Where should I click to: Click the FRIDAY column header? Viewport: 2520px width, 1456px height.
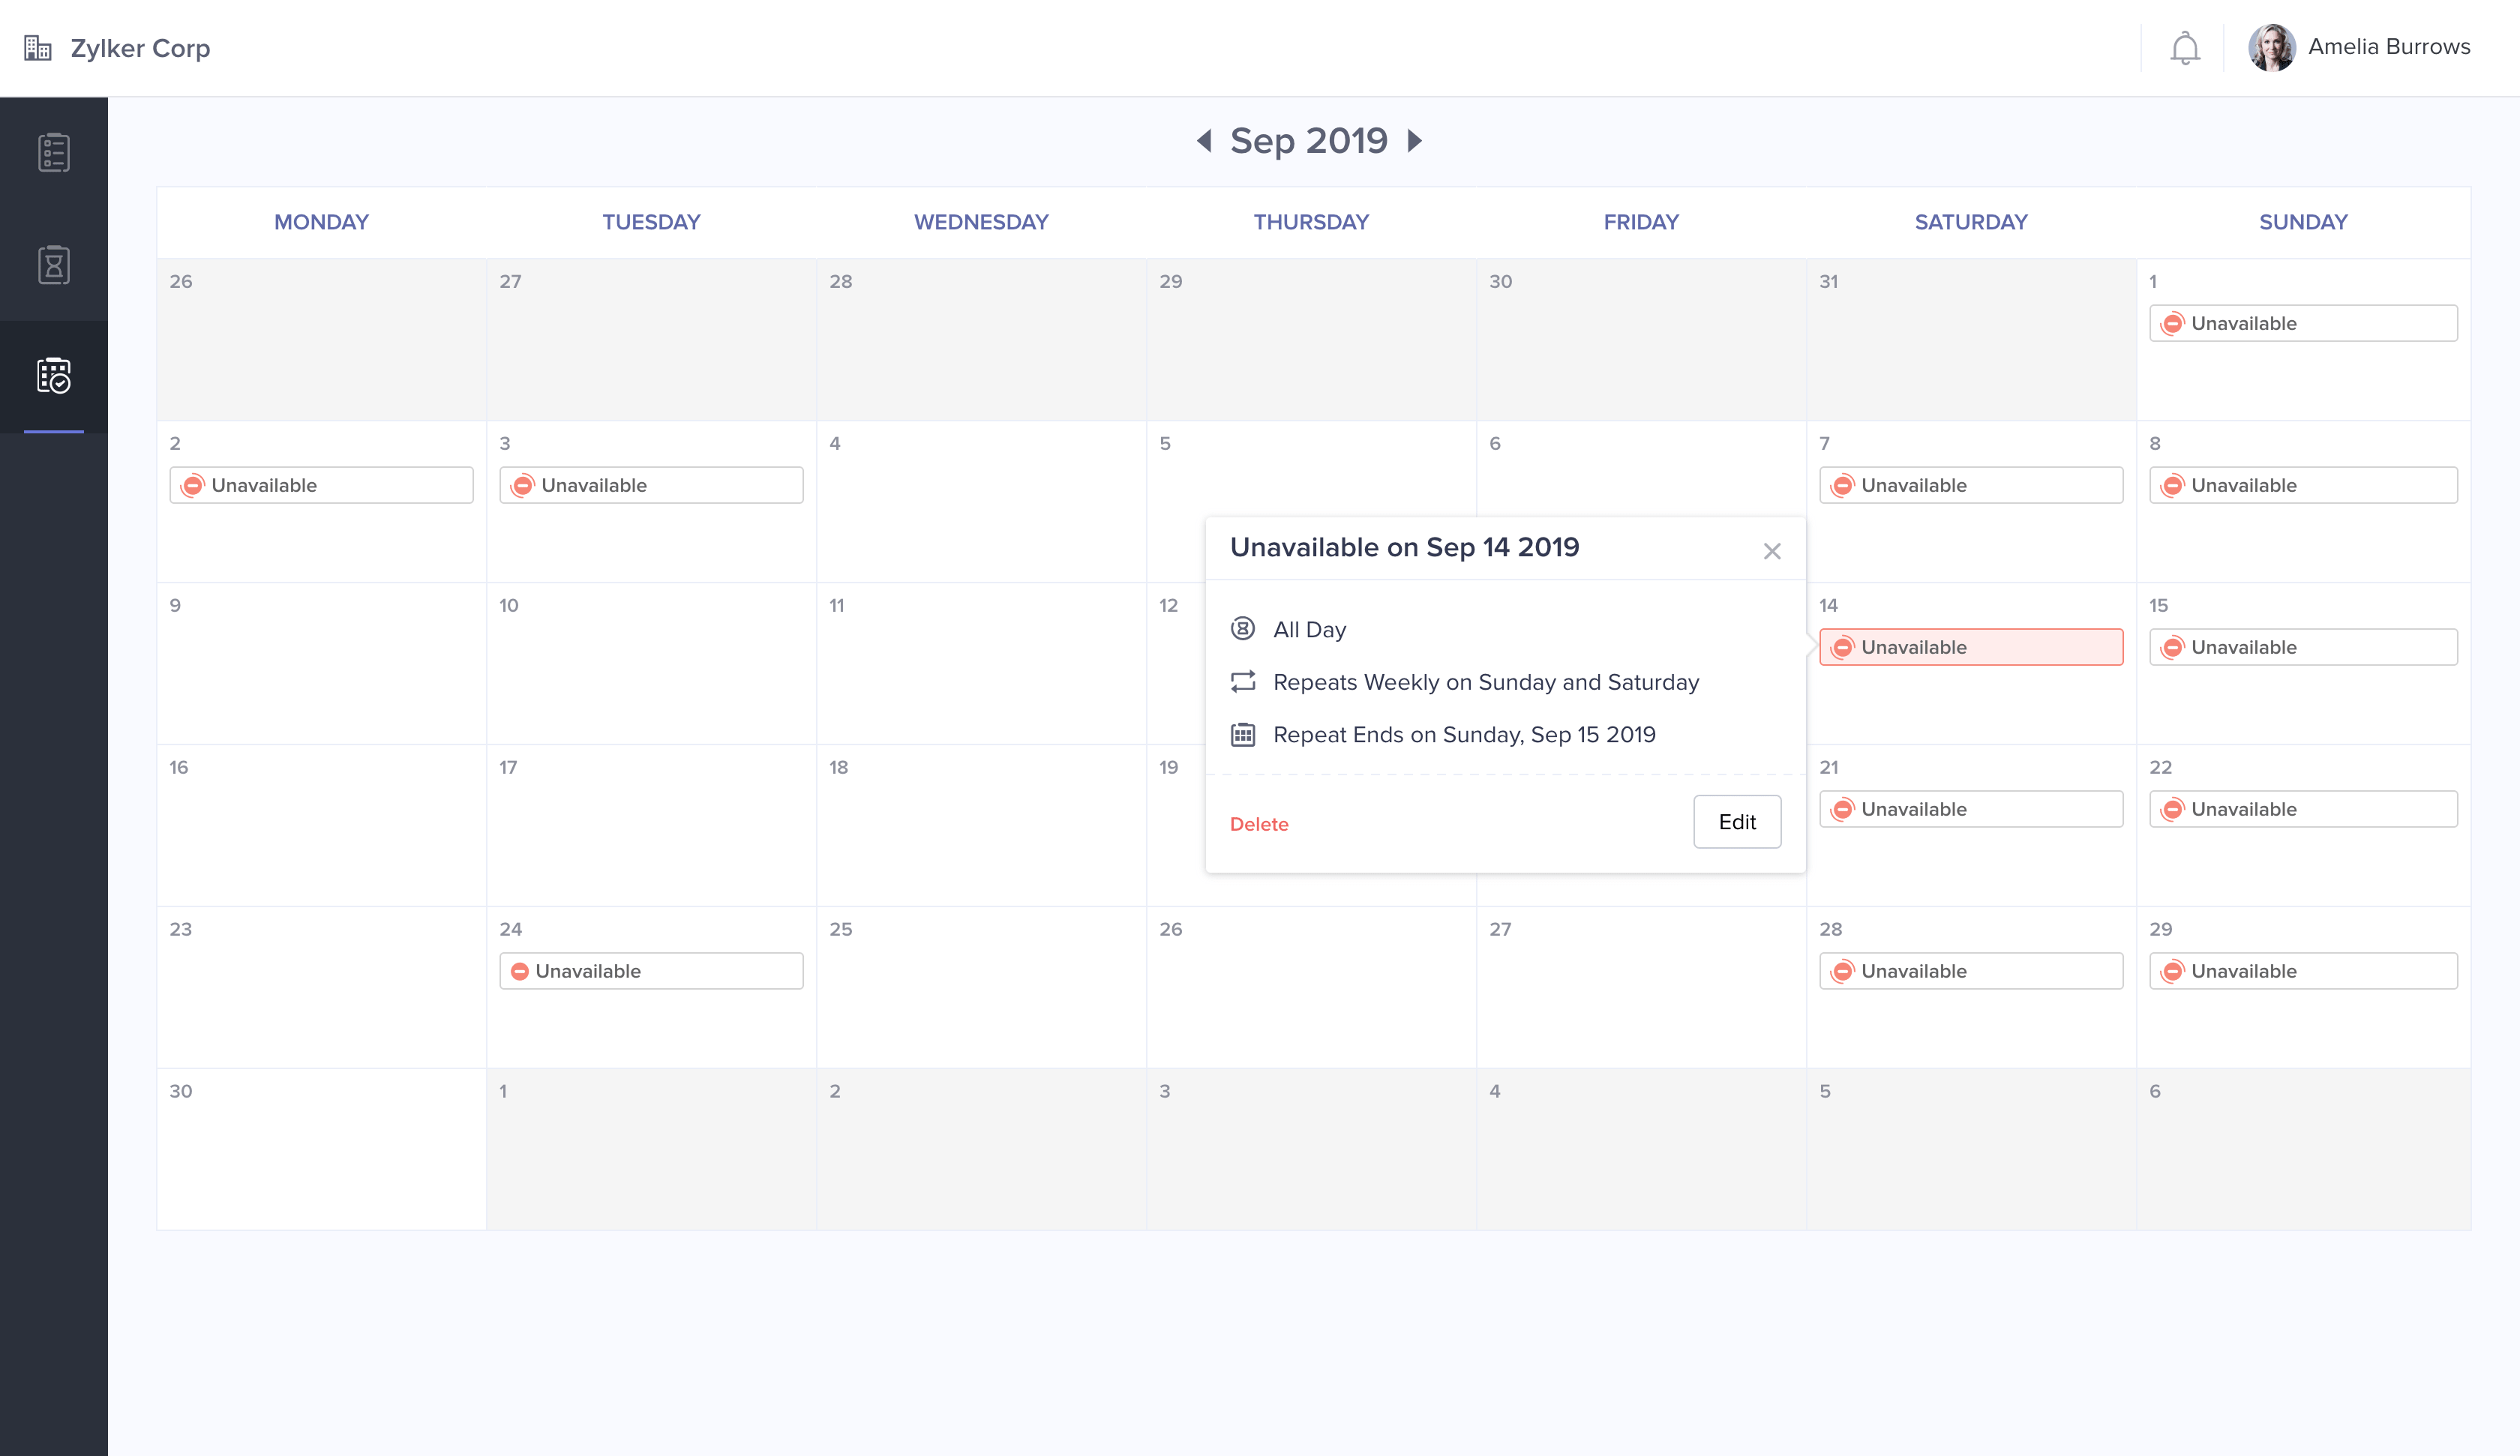pyautogui.click(x=1641, y=222)
